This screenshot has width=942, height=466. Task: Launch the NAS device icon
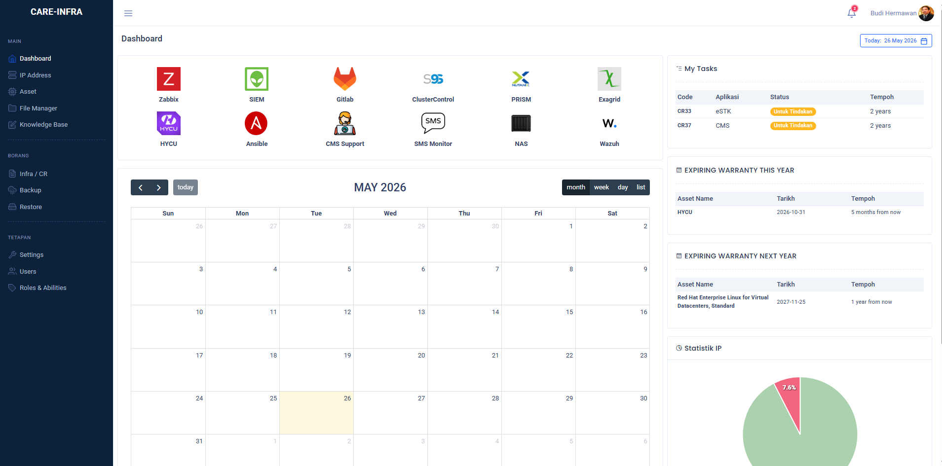point(521,123)
